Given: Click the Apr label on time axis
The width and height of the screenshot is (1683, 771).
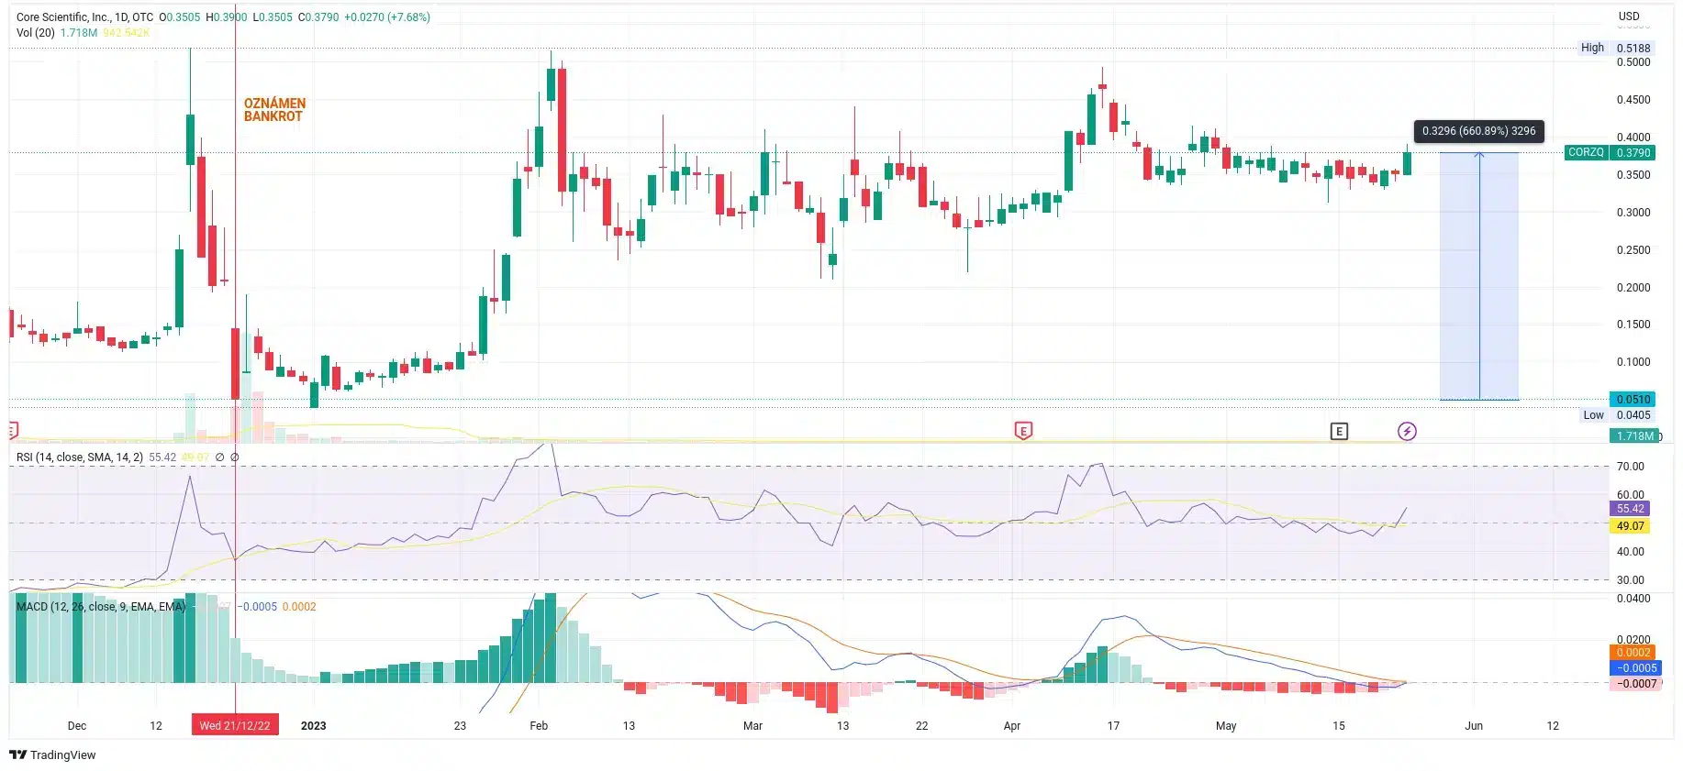Looking at the screenshot, I should tap(1012, 725).
